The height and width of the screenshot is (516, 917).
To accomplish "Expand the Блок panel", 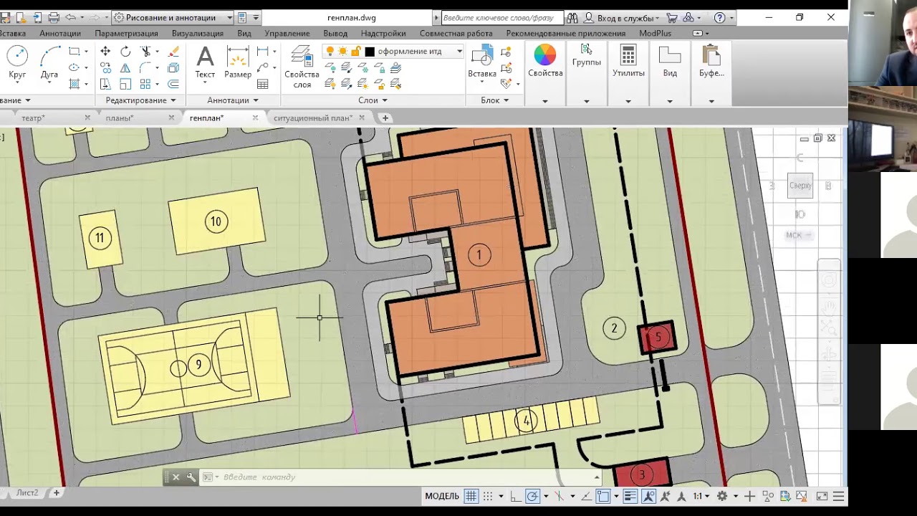I will [495, 100].
